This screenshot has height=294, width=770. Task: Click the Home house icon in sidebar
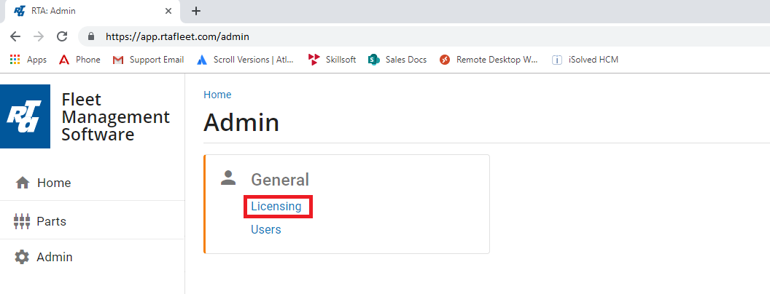tap(23, 183)
